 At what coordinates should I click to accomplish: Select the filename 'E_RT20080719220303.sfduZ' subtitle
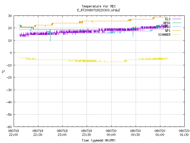pos(99,10)
